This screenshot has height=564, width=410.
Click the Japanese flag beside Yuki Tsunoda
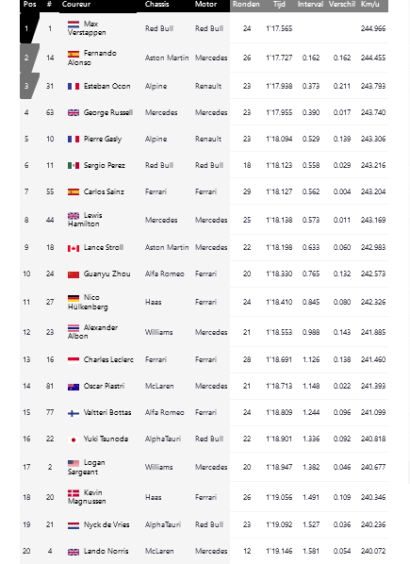pos(74,440)
